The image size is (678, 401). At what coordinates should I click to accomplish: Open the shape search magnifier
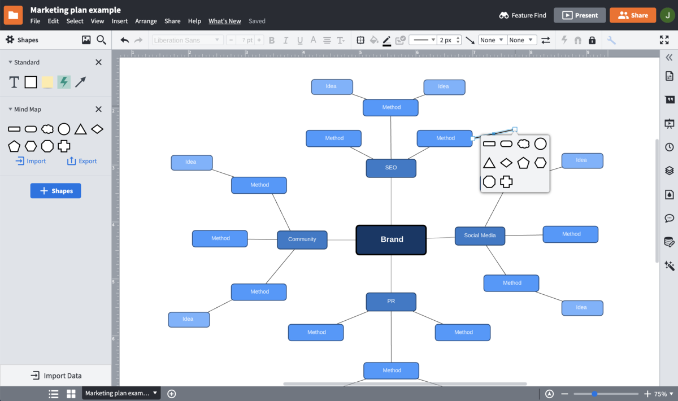[x=102, y=40]
